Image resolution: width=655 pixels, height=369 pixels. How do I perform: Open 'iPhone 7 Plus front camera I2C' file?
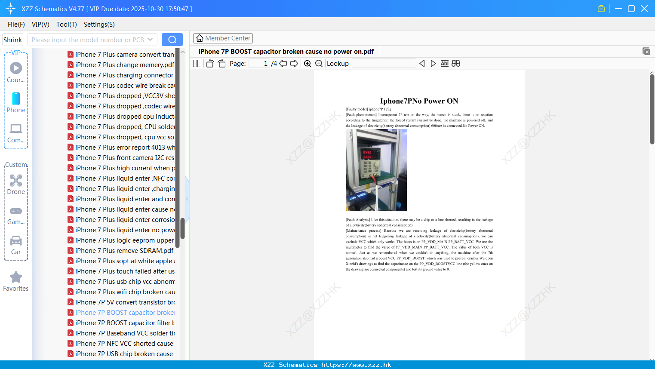(125, 157)
